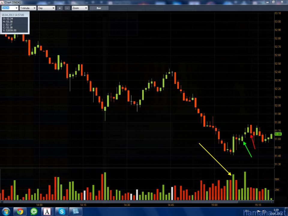Image resolution: width=288 pixels, height=216 pixels.
Task: Click the Chart [SNDK] window title
Action: click(13, 2)
